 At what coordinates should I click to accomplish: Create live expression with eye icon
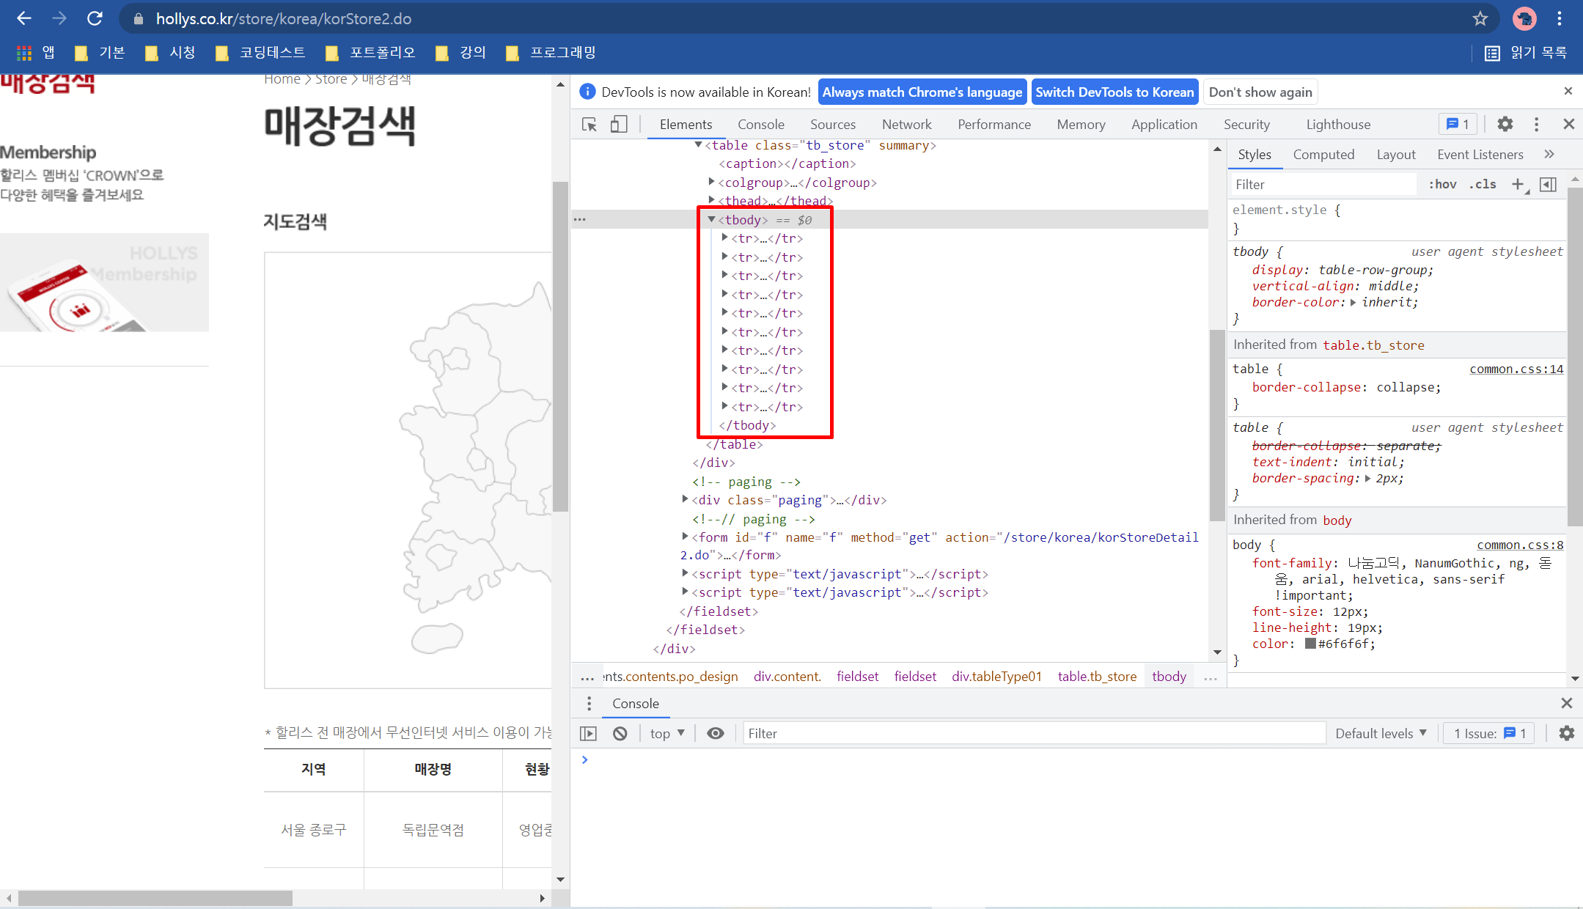715,733
